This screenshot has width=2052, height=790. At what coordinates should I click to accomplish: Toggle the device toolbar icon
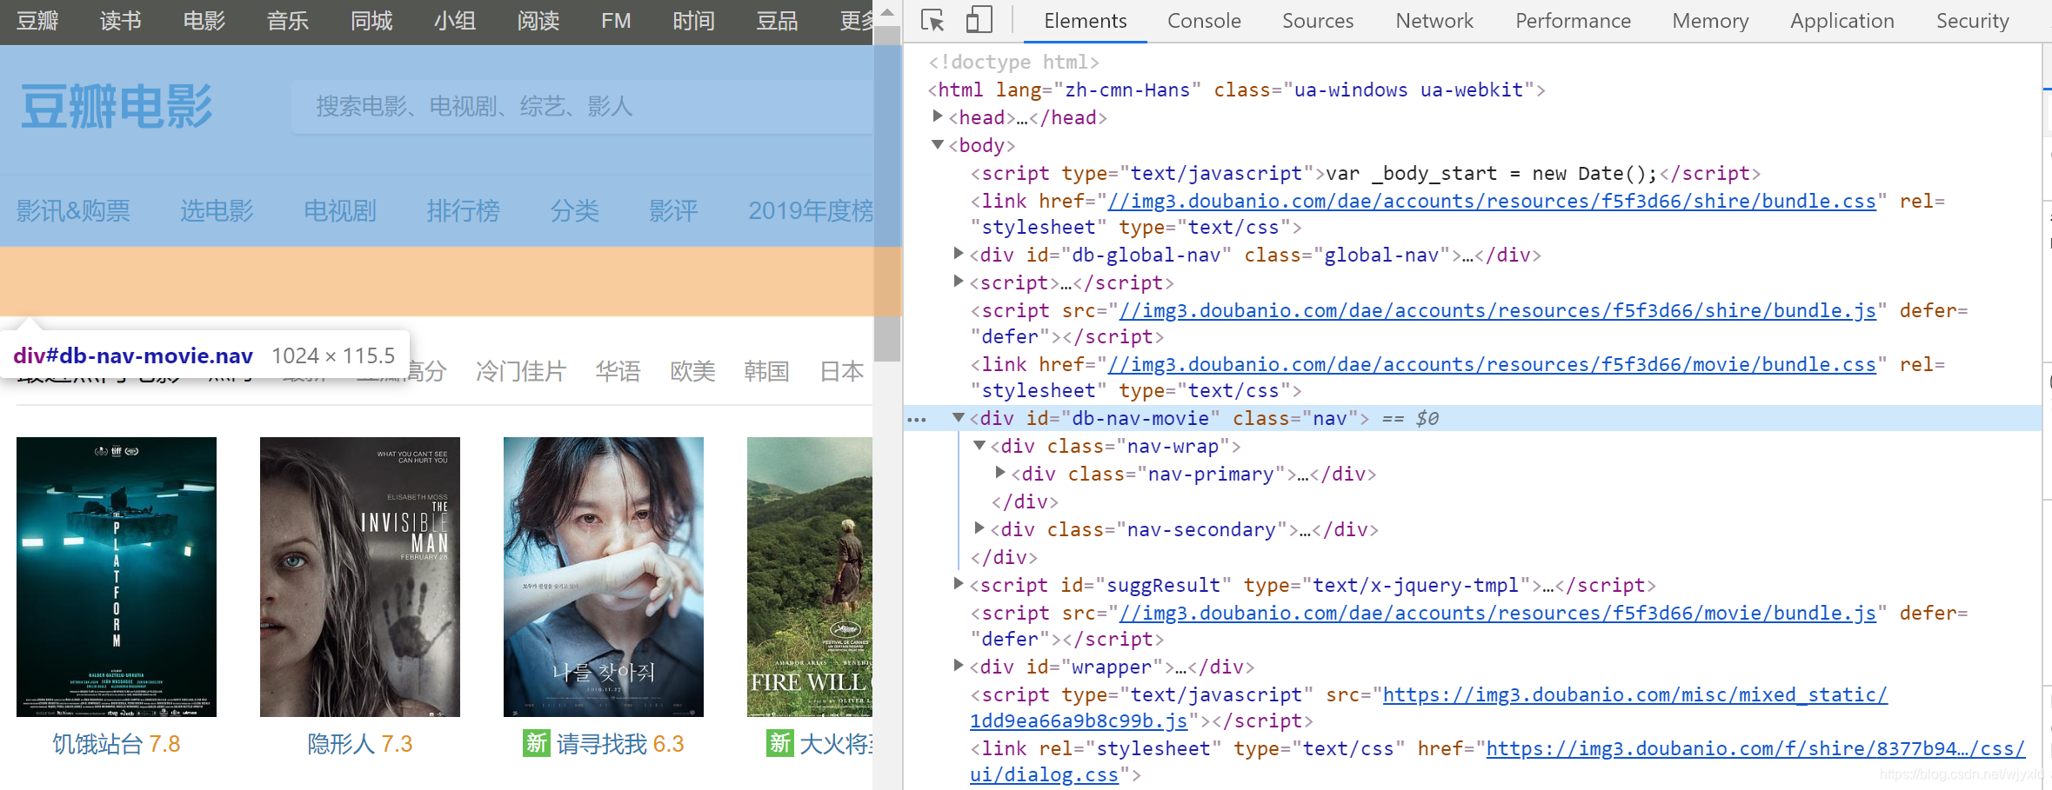(979, 20)
